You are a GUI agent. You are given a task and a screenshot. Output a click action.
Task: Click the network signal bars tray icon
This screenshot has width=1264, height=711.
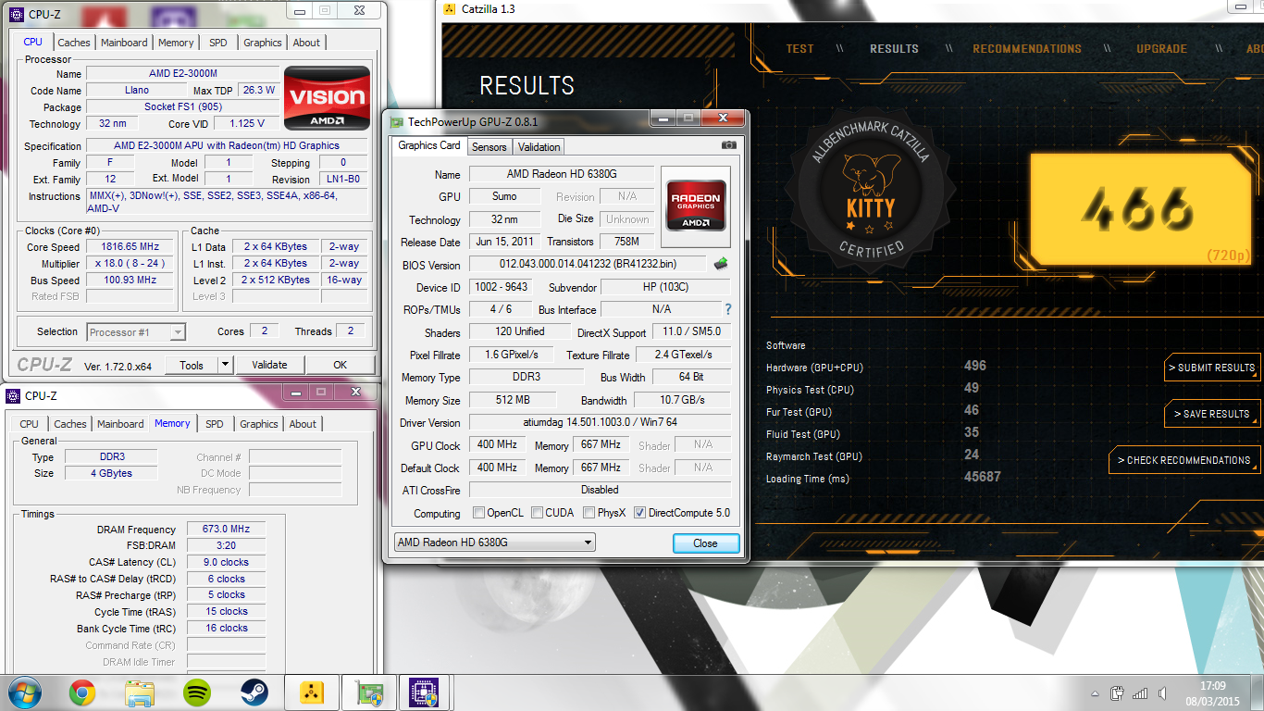(x=1140, y=692)
